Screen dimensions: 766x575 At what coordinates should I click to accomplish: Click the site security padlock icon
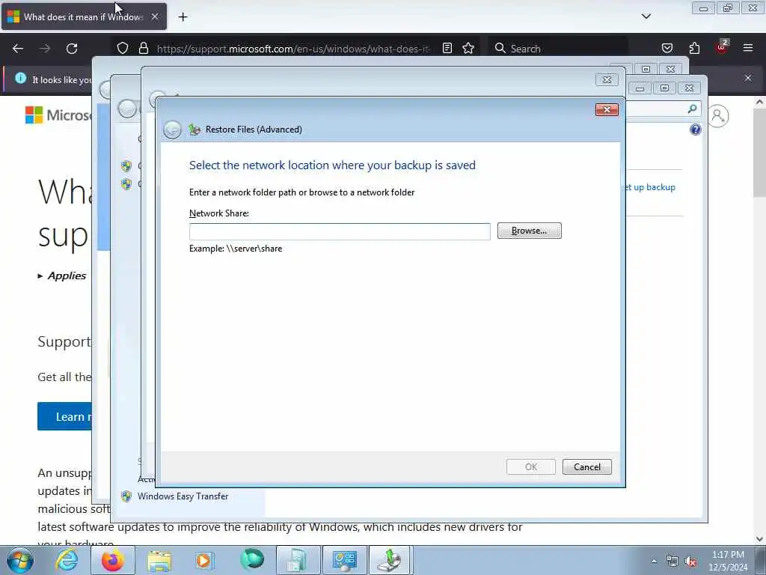(x=143, y=48)
